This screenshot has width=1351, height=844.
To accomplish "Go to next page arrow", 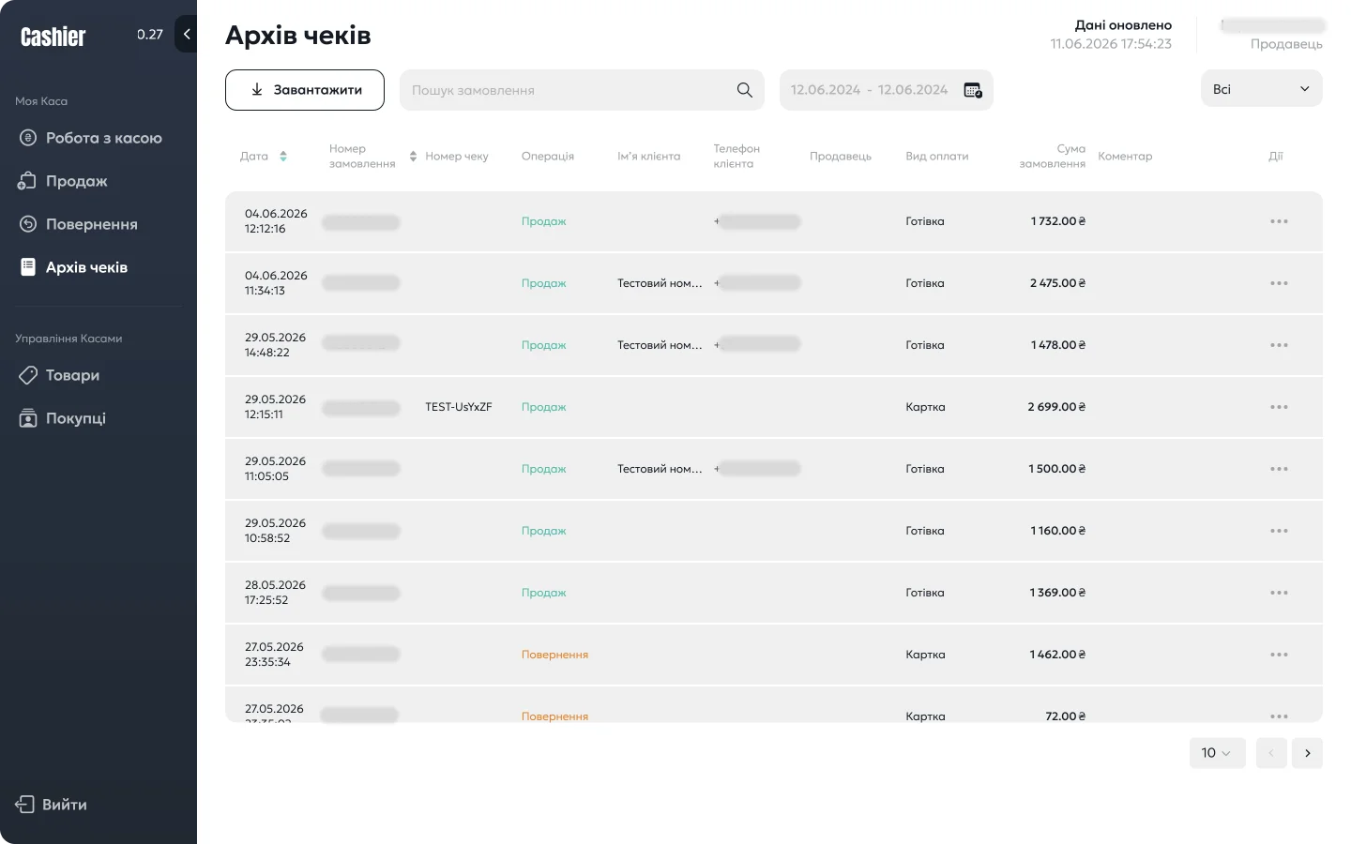I will coord(1307,753).
